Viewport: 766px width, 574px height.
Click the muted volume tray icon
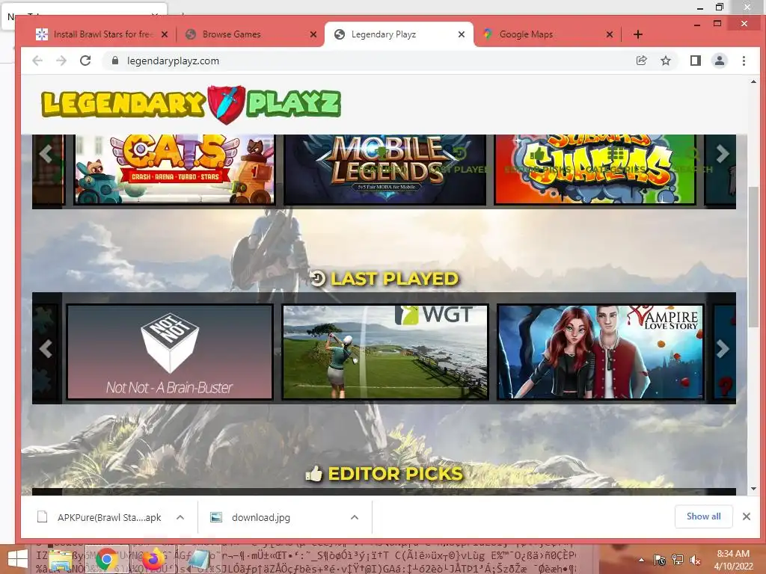click(695, 560)
